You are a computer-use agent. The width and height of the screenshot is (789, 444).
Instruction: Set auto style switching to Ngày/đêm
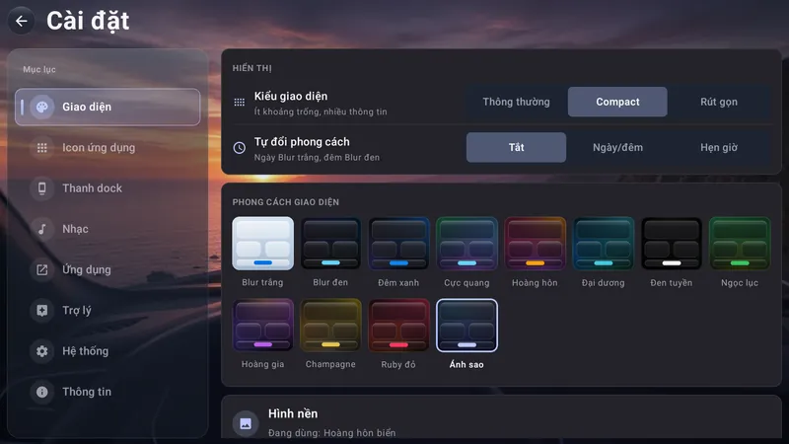617,147
